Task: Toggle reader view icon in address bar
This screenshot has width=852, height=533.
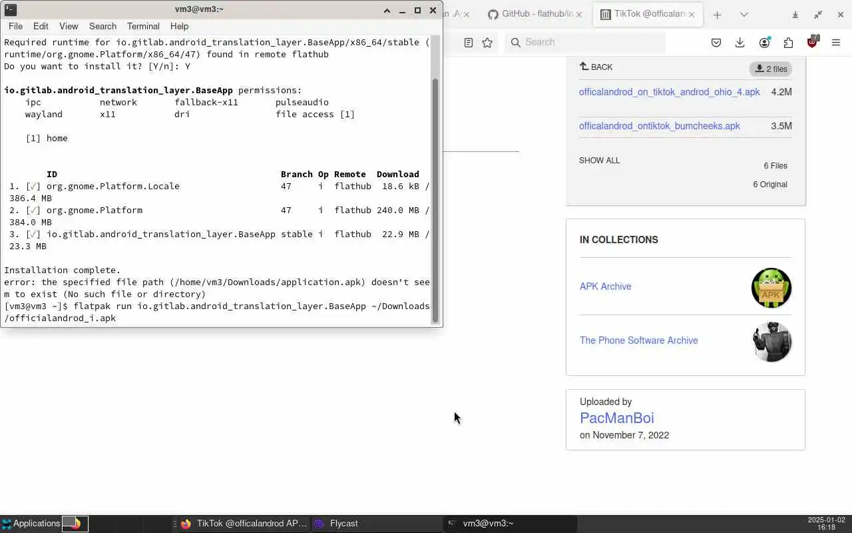Action: pyautogui.click(x=469, y=42)
